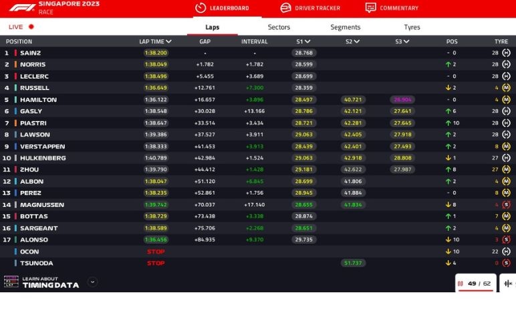This screenshot has width=516, height=313.
Task: Click Magnussen's soft tyre icon
Action: pos(506,205)
